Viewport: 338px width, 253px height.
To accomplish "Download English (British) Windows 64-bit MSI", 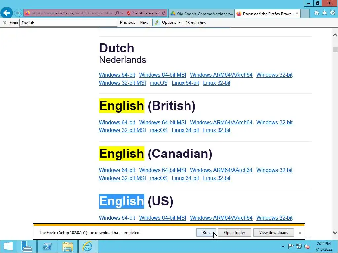I will click(162, 122).
